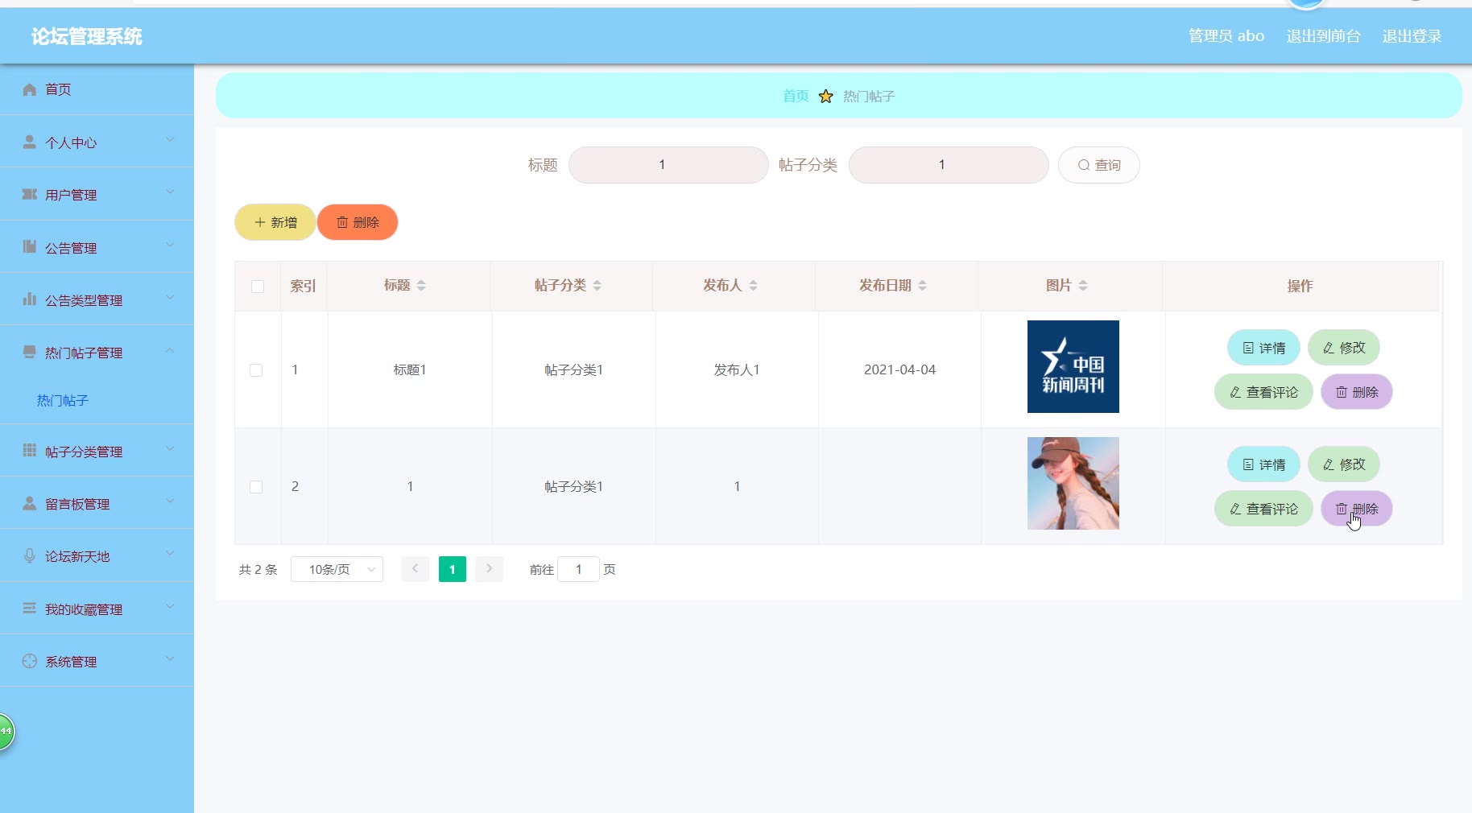Tick the select-all checkbox in table header
Screen dimensions: 1472x813
pos(258,287)
